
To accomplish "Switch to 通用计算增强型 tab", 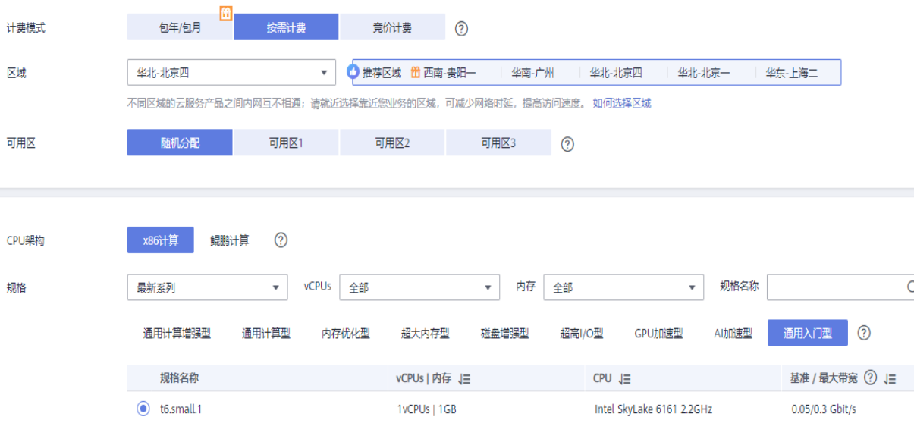I will pos(177,334).
